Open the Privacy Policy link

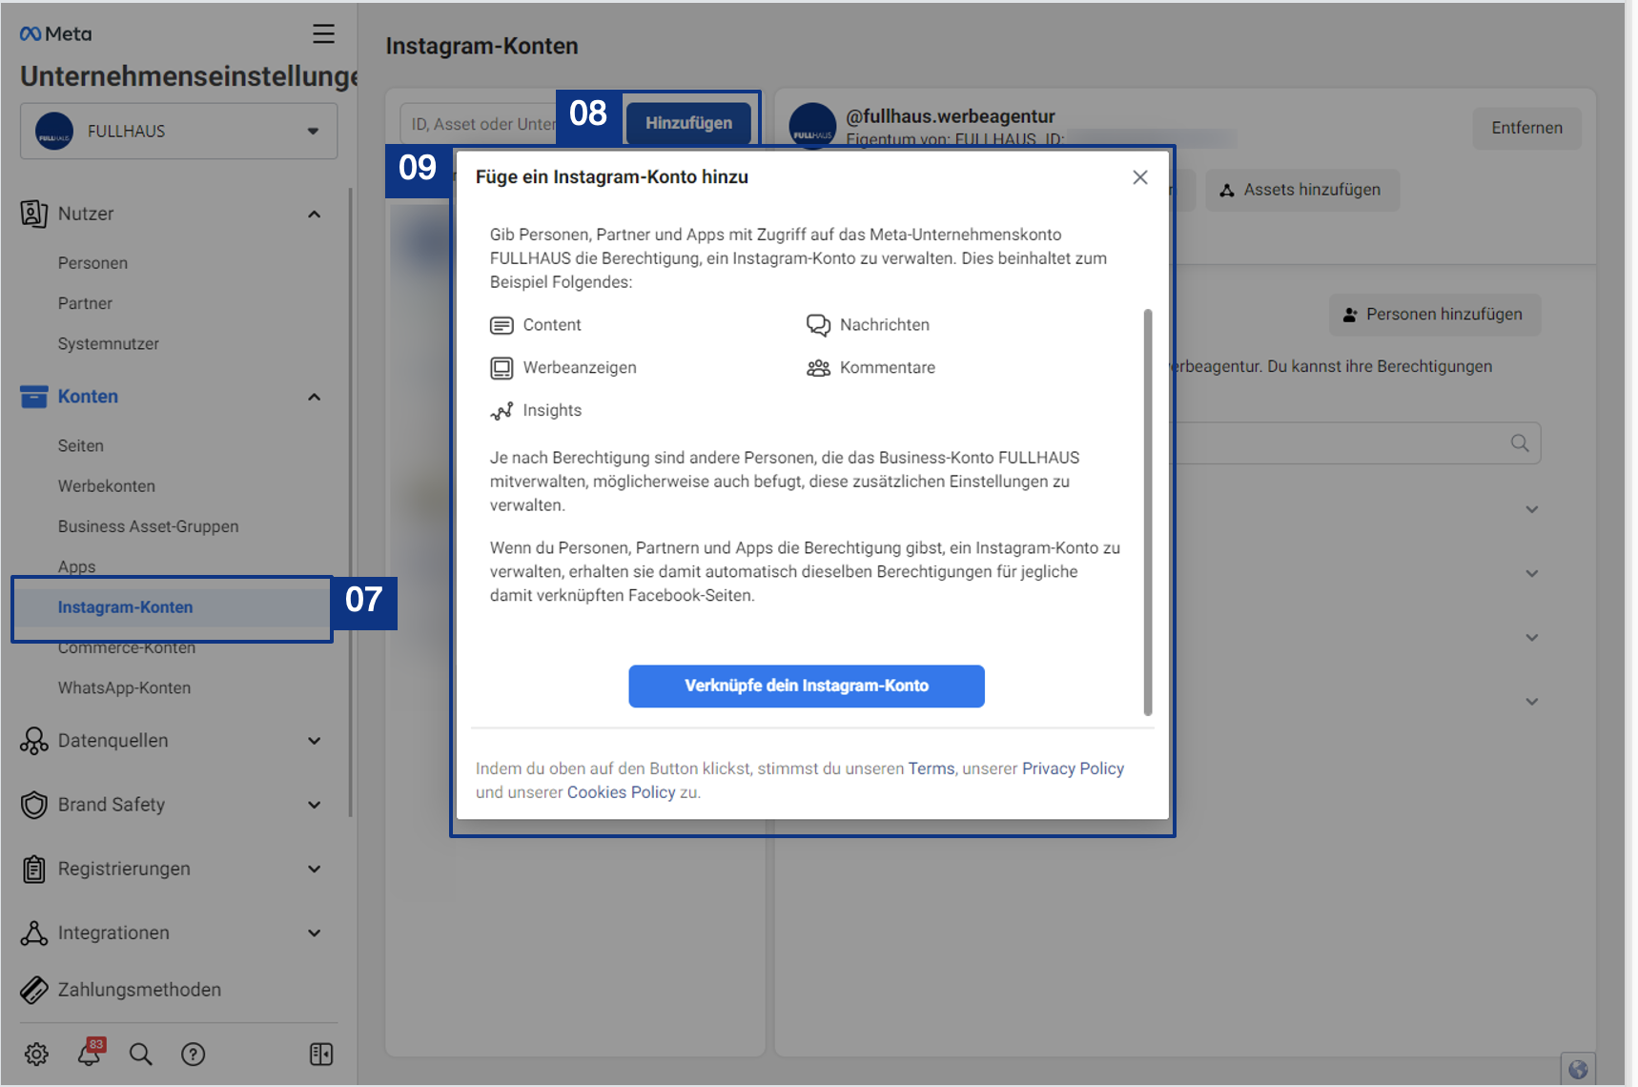click(x=1073, y=769)
